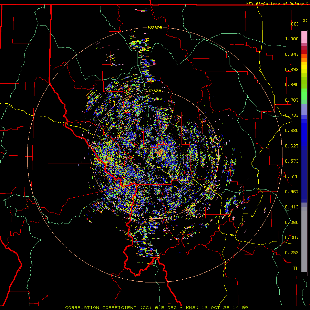The width and height of the screenshot is (310, 310).
Task: Select the 0.893 scale value
Action: [292, 69]
